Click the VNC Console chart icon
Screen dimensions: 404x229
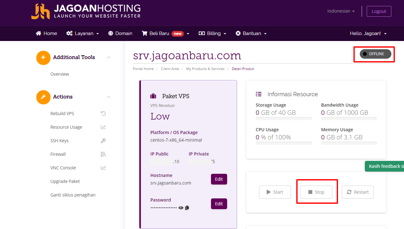103,168
